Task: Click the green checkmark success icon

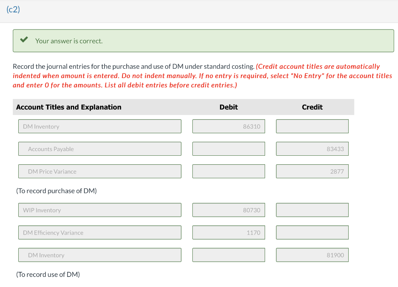Action: tap(24, 39)
